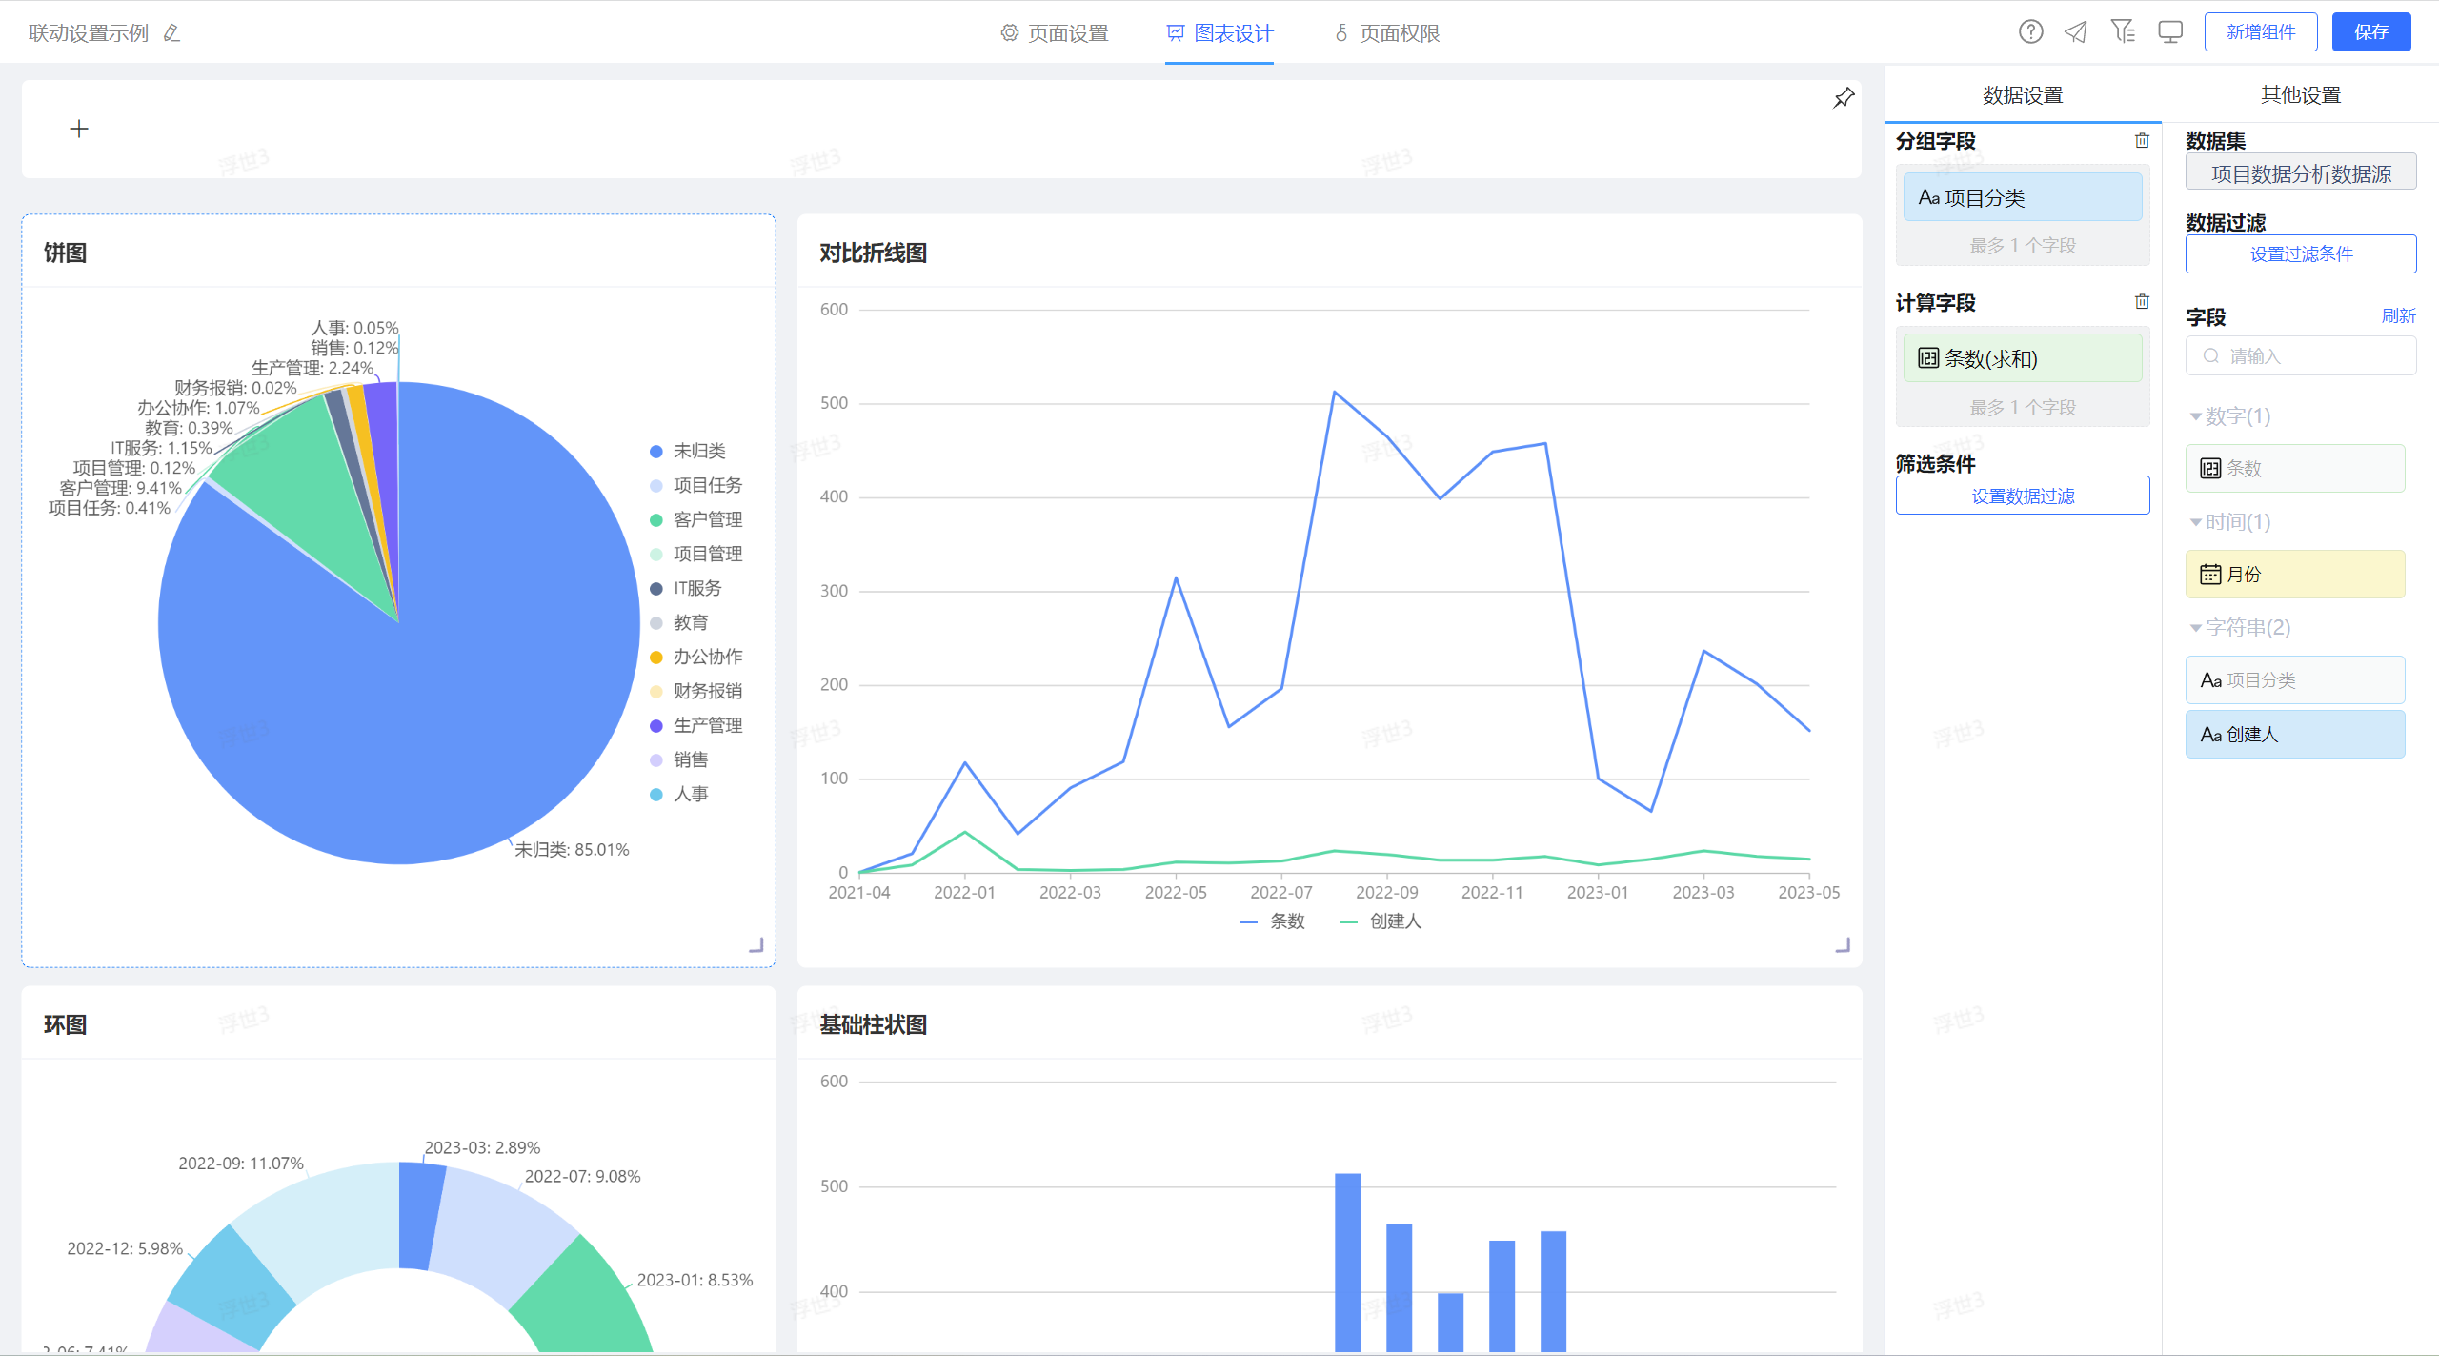Toggle IT服务 legend item
Viewport: 2439px width, 1356px height.
pyautogui.click(x=686, y=588)
